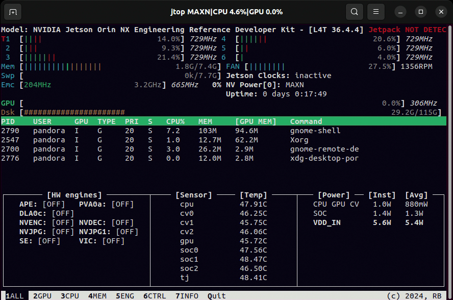Click Quit in the bottom bar
Image resolution: width=453 pixels, height=300 pixels.
point(217,295)
